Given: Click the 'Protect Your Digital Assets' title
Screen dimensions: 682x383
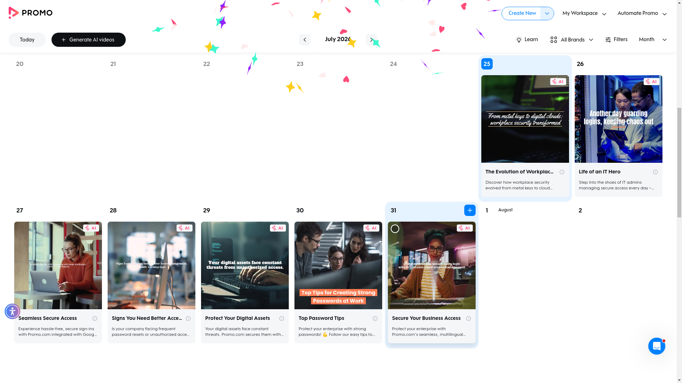Looking at the screenshot, I should tap(237, 318).
